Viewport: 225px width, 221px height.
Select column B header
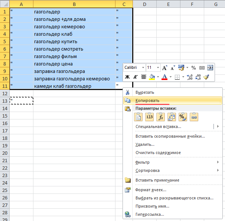click(74, 4)
